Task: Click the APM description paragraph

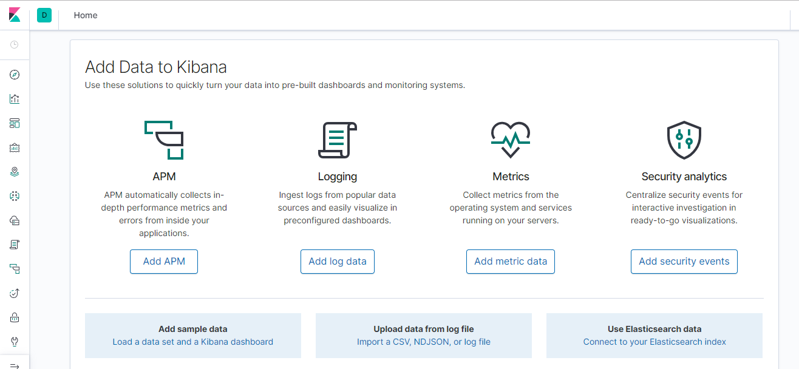Action: click(164, 214)
